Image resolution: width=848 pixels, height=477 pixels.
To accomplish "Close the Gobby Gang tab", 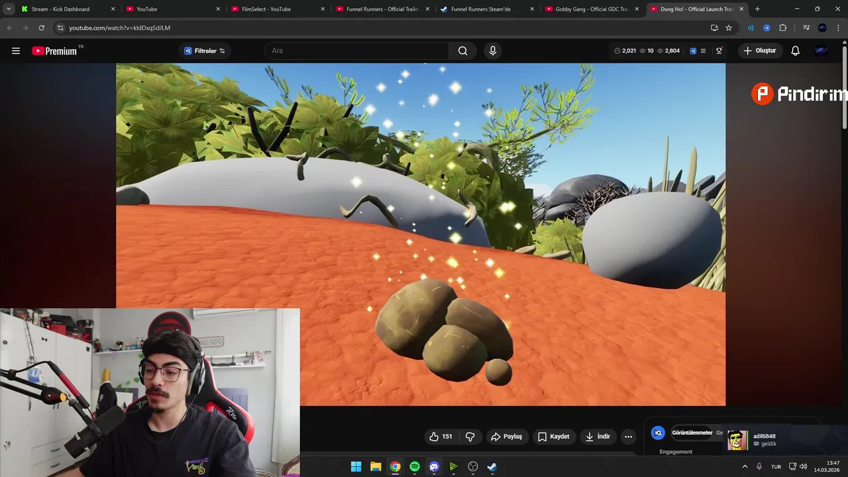I will point(637,9).
